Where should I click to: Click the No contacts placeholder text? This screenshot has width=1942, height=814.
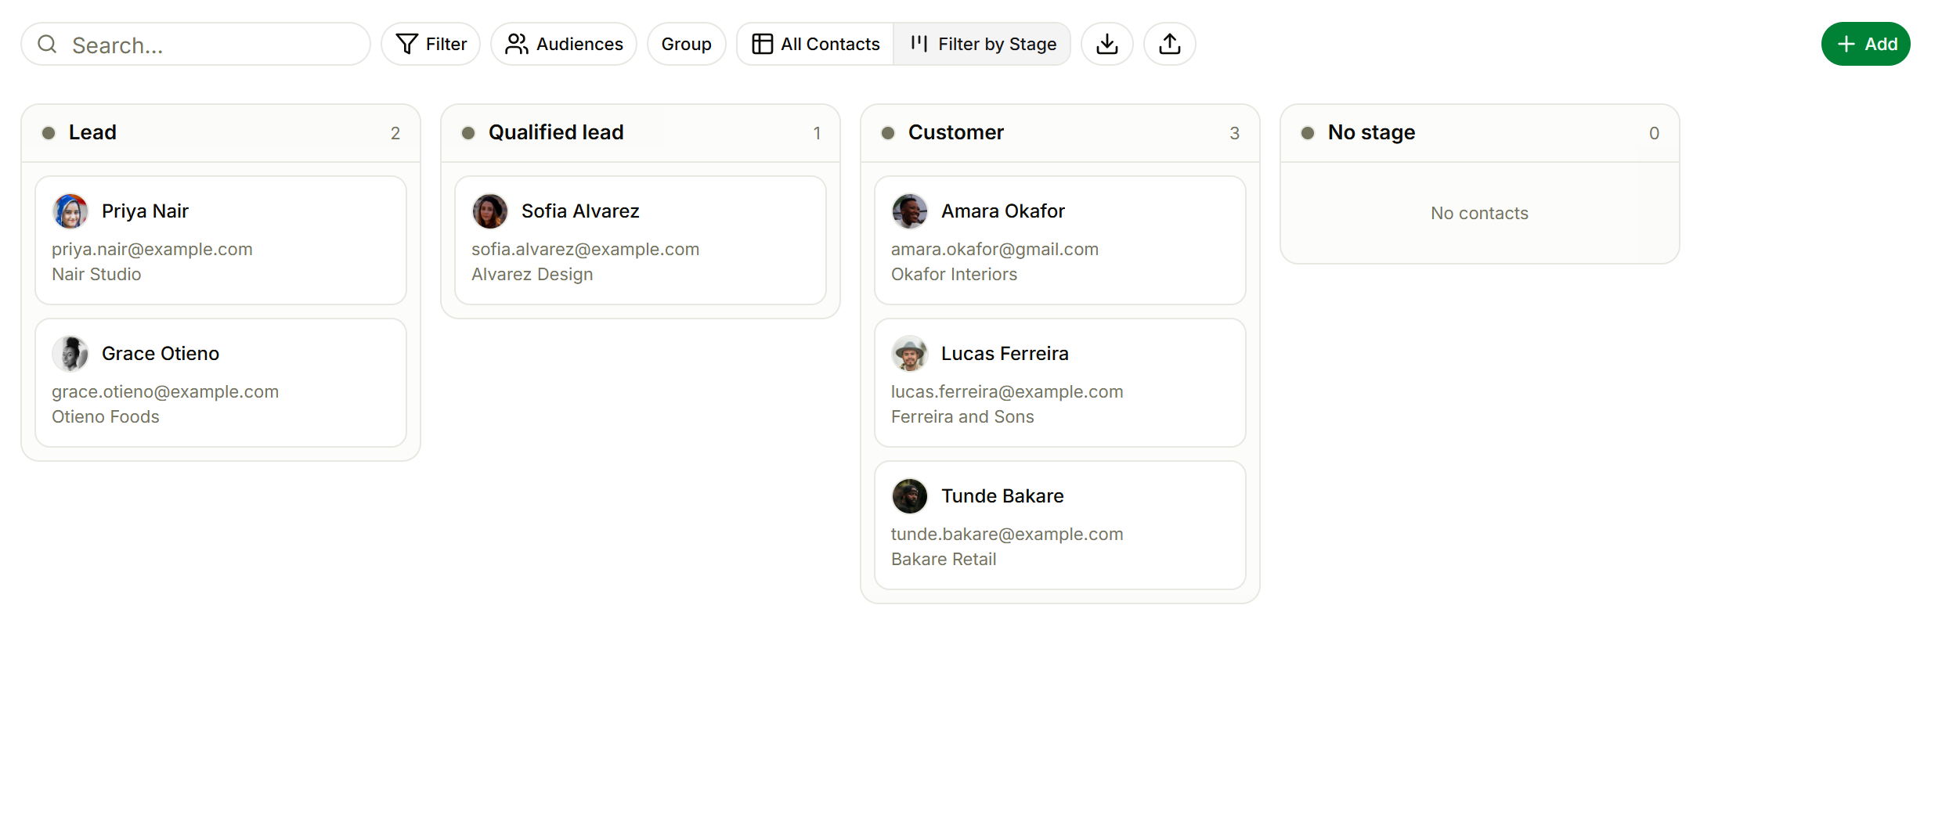coord(1479,214)
